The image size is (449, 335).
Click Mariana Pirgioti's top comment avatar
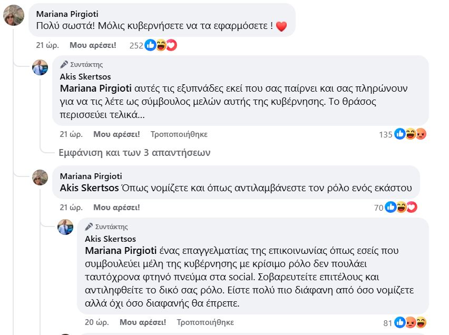click(x=14, y=15)
